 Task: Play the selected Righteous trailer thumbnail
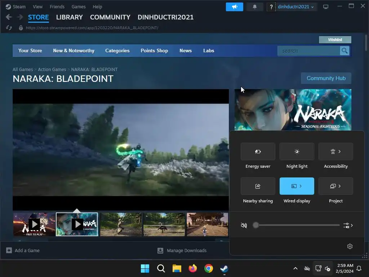[77, 224]
